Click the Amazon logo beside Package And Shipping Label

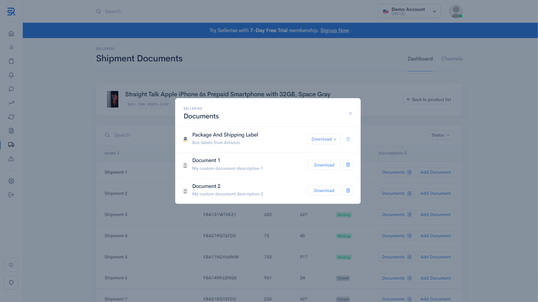click(x=185, y=139)
